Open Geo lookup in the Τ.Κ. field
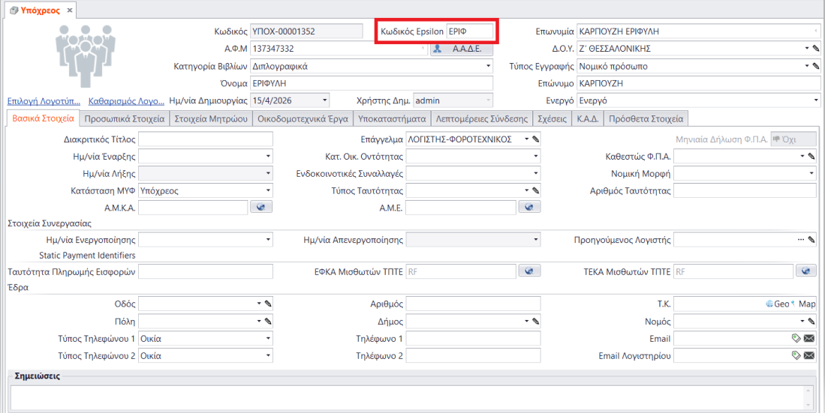The height and width of the screenshot is (413, 825). point(778,304)
